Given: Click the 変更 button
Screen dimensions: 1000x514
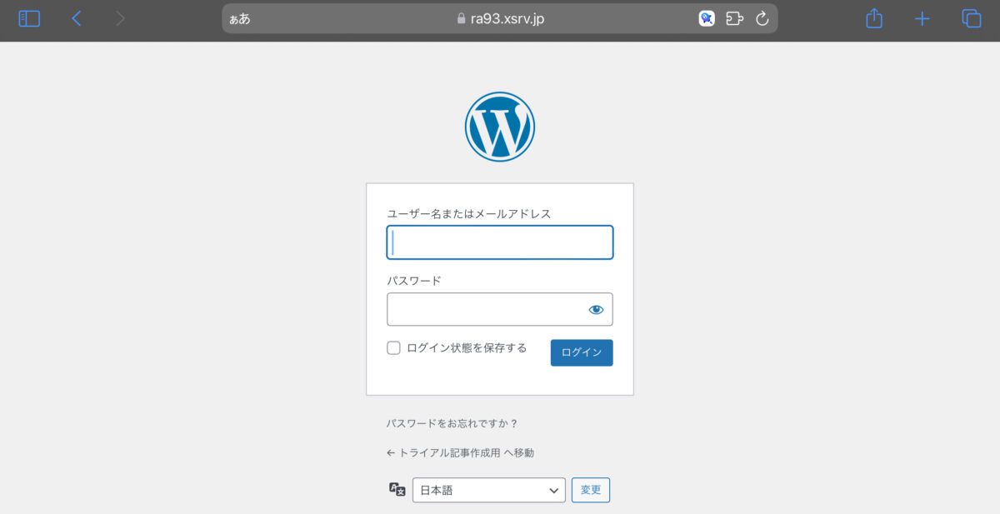Looking at the screenshot, I should click(591, 490).
